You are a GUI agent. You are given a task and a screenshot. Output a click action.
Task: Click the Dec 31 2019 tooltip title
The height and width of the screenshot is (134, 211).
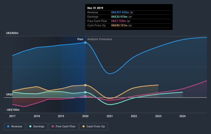click(x=95, y=8)
